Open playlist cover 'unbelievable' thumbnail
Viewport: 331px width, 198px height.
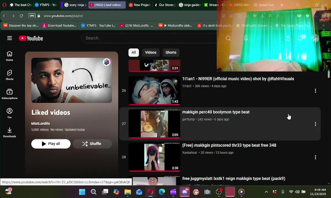(x=71, y=80)
